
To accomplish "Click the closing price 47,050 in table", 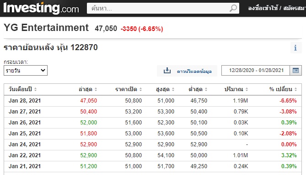I will point(88,101).
